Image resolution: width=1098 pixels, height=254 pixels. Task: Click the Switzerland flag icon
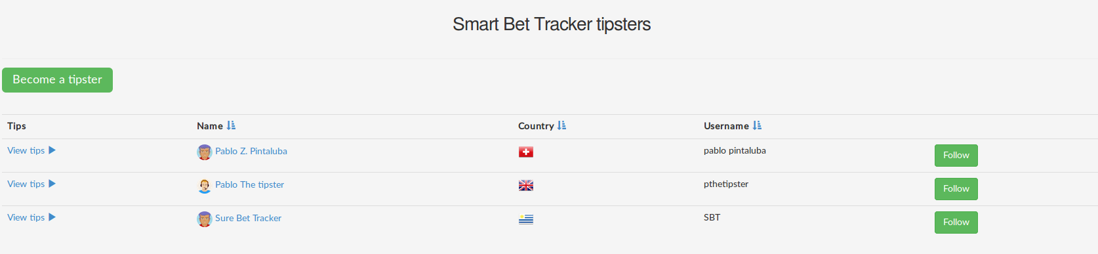(x=526, y=152)
